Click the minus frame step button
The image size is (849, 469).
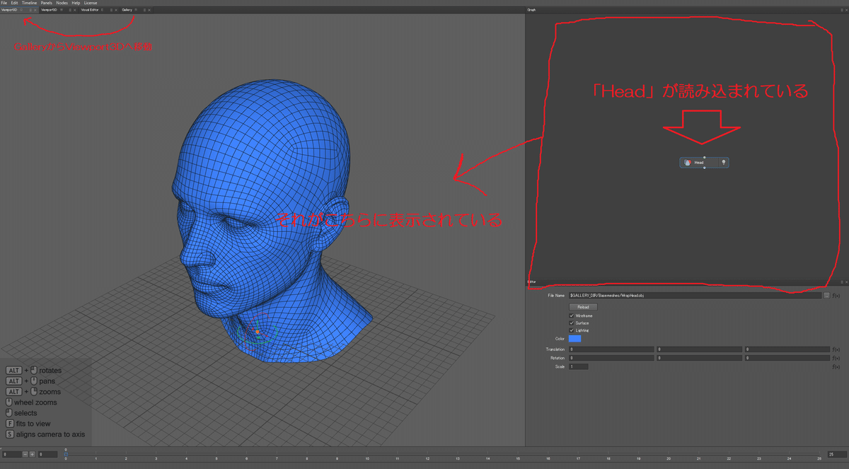coord(25,454)
